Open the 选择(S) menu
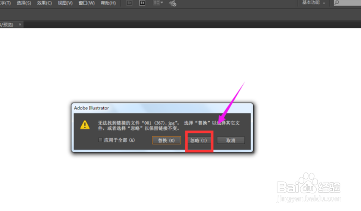This screenshot has height=211, width=361. tap(24, 3)
